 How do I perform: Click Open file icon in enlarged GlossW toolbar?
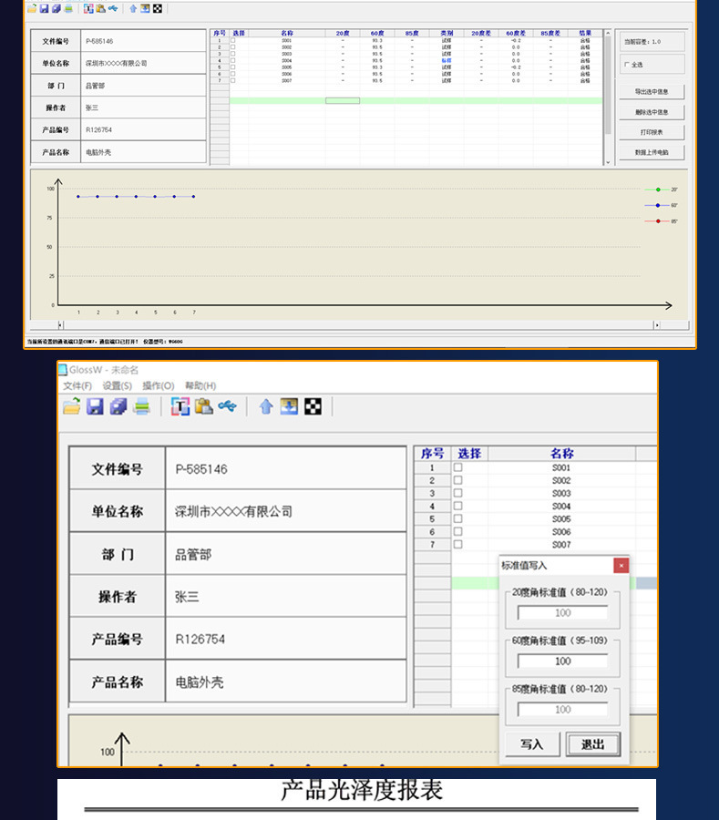72,406
